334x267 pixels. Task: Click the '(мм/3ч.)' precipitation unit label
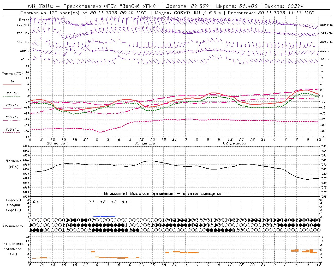pyautogui.click(x=13, y=200)
